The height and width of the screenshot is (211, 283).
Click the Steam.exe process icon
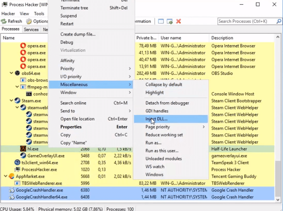click(x=17, y=101)
